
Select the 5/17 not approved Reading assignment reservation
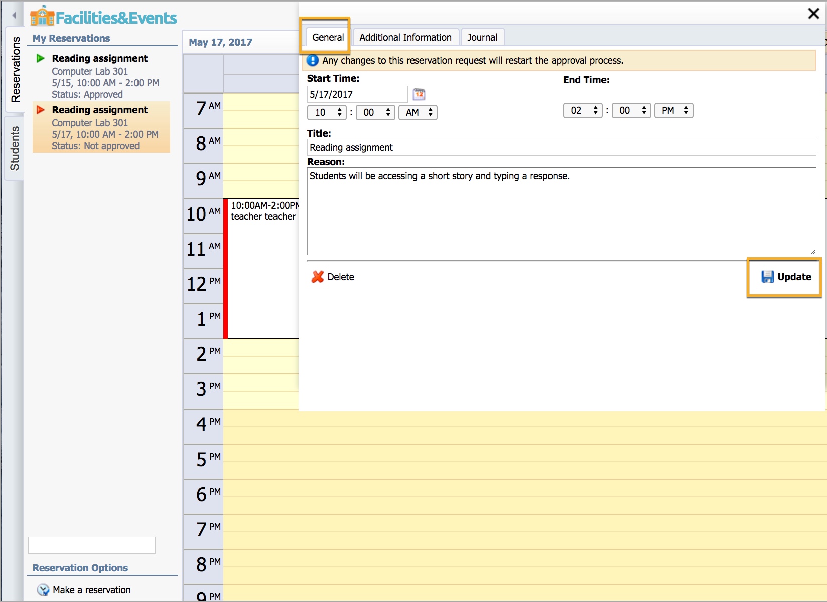[x=101, y=127]
